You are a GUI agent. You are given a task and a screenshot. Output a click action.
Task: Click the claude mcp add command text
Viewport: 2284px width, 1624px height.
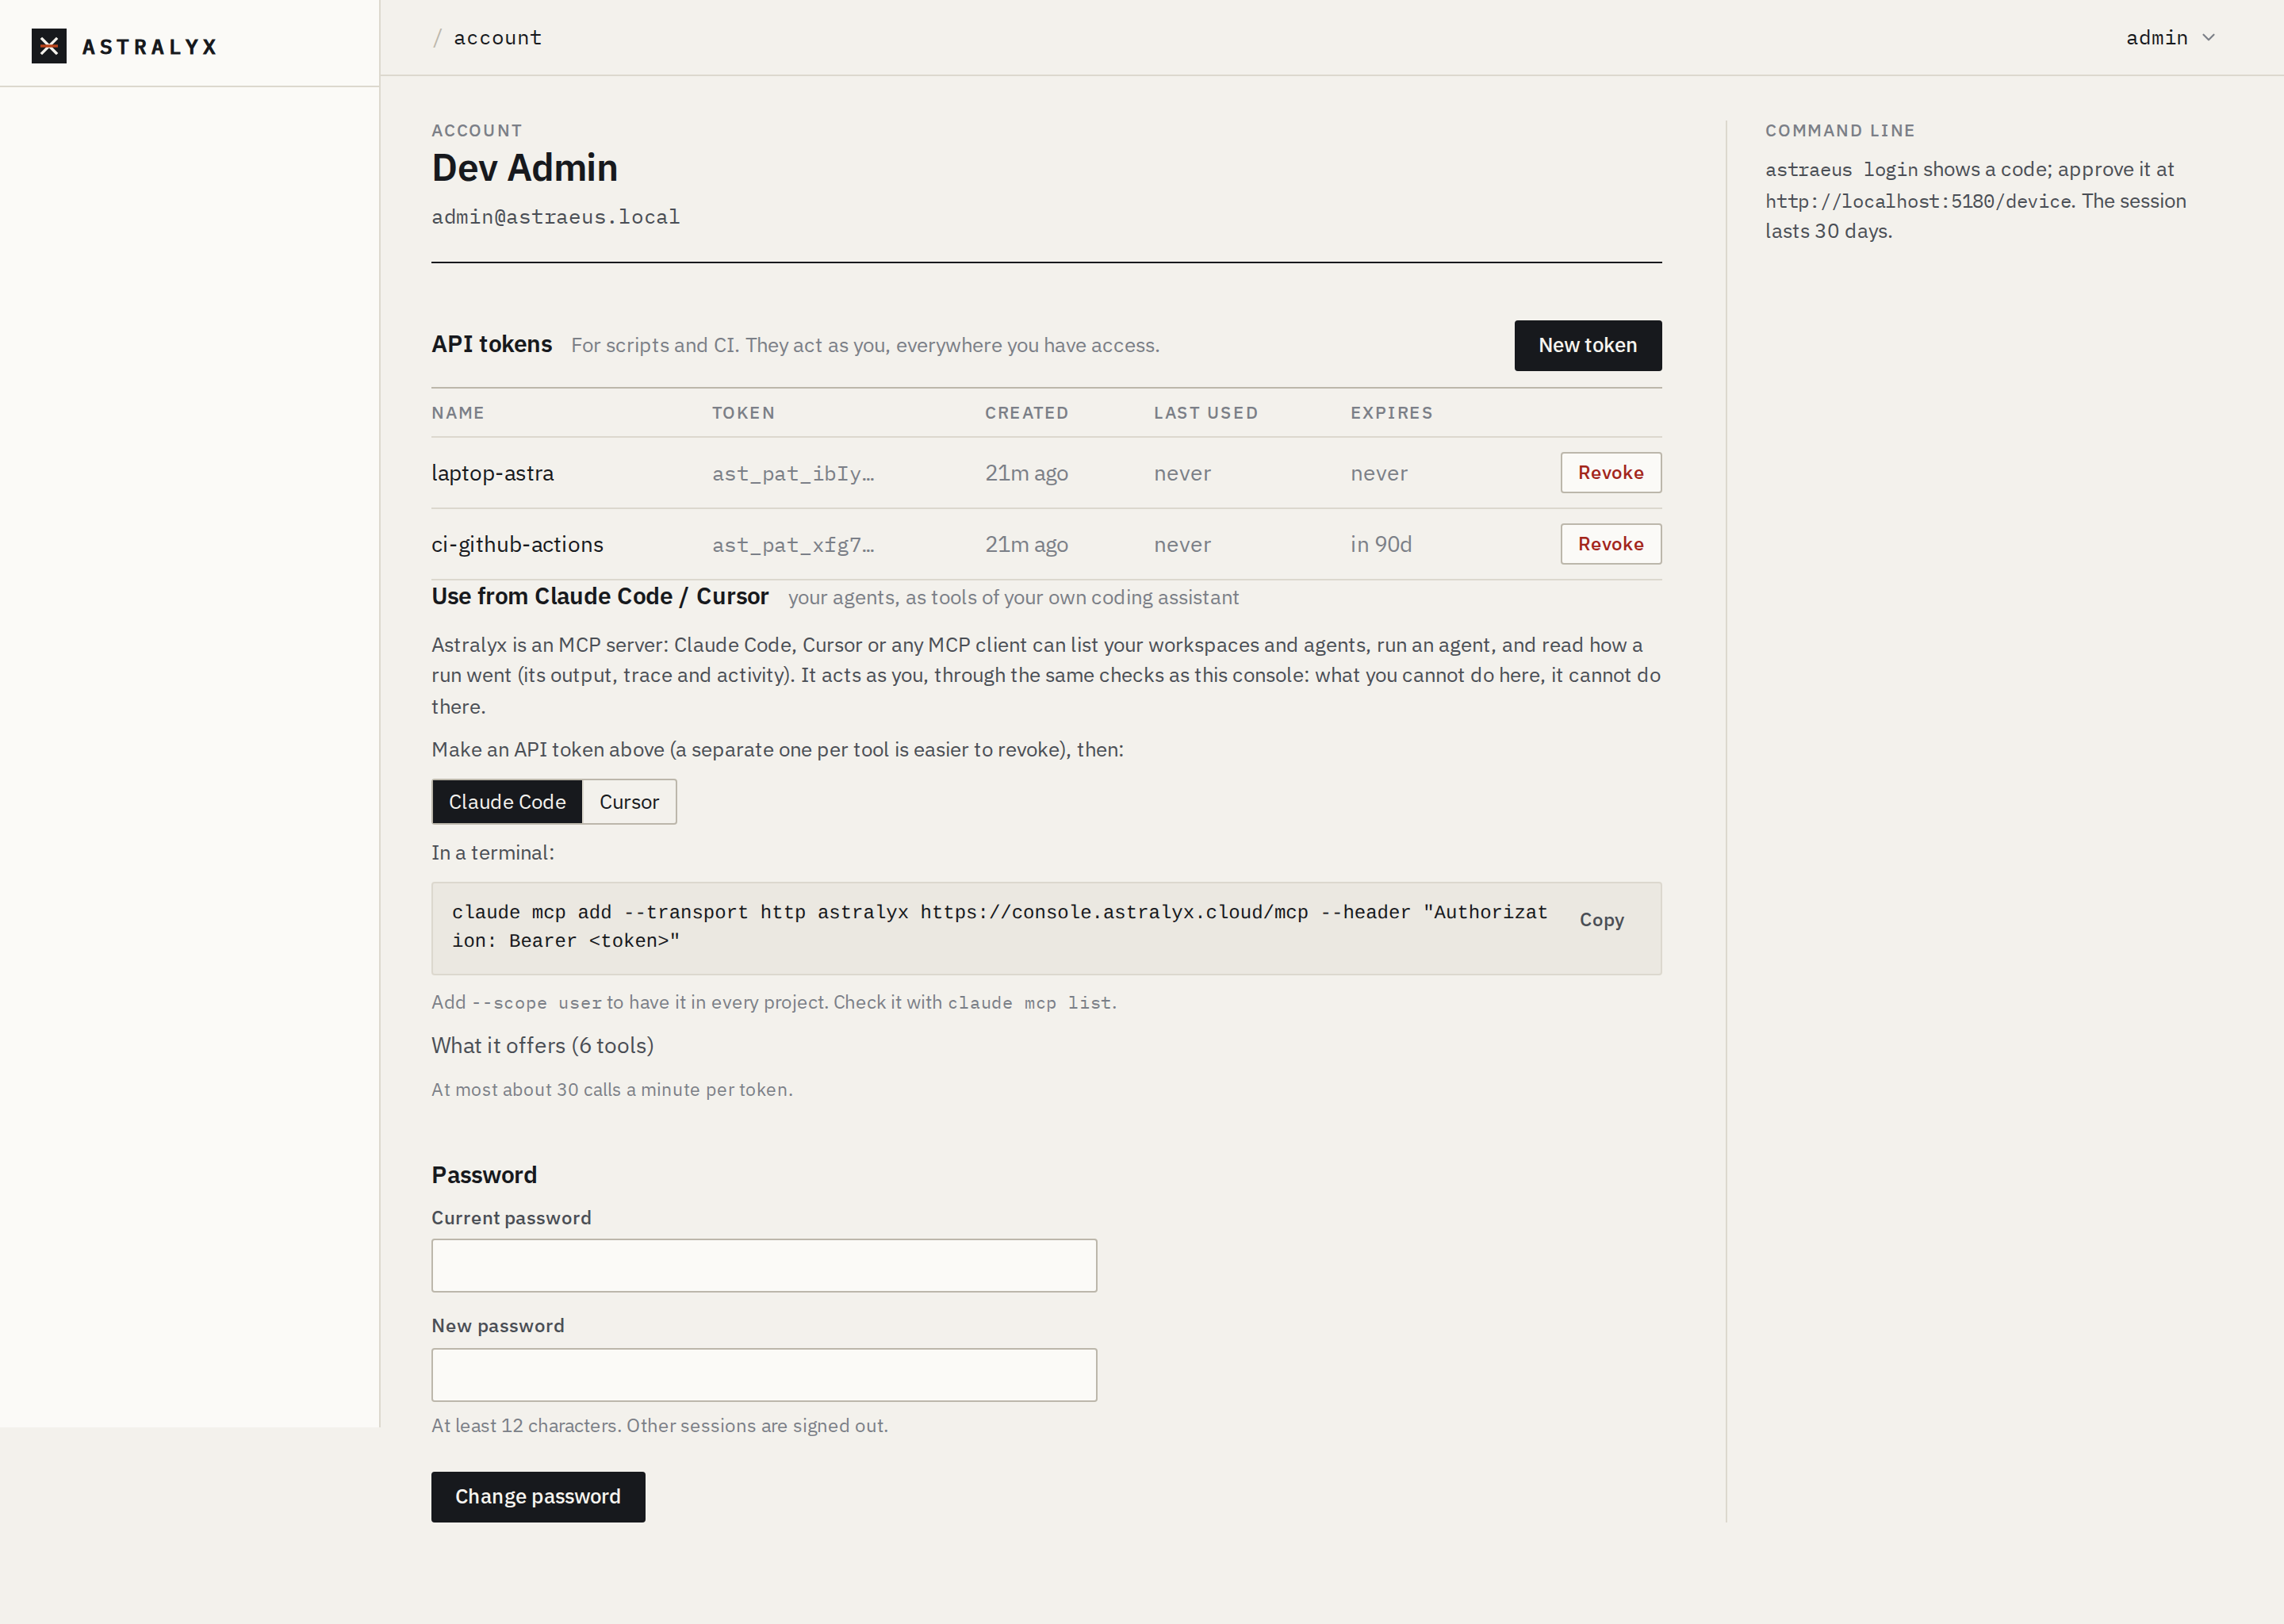coord(999,926)
